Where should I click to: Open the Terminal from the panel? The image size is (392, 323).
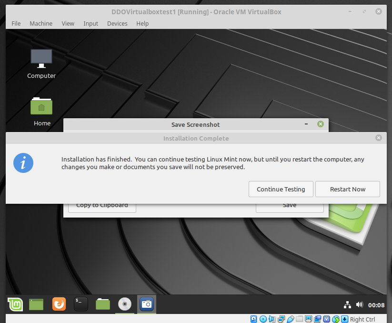click(81, 304)
